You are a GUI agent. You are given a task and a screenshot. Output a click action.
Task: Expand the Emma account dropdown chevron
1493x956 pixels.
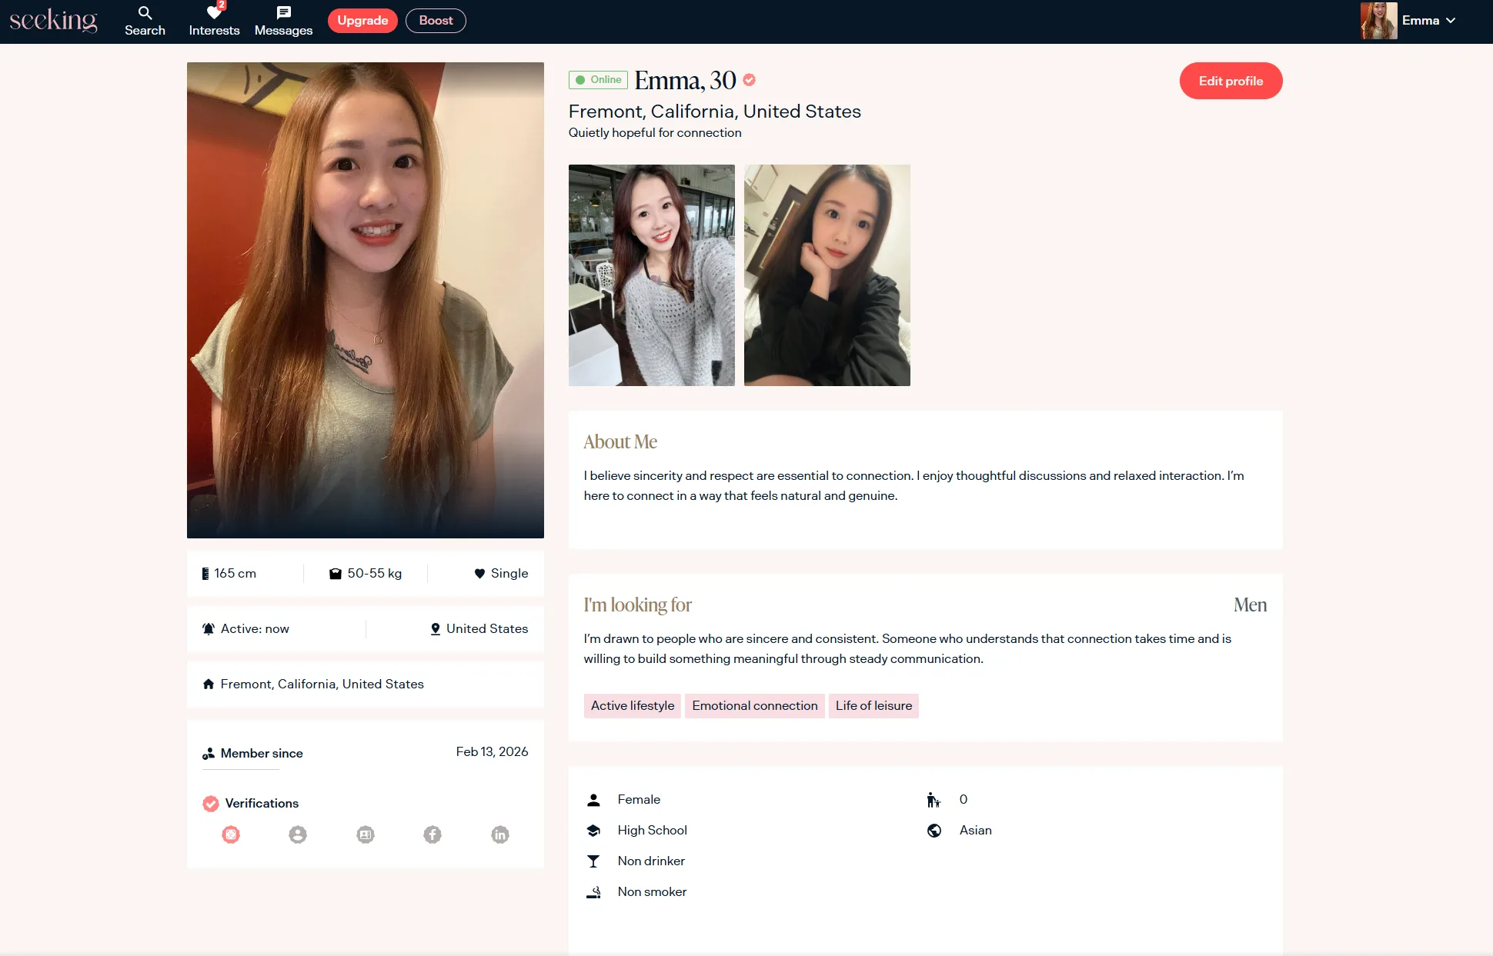pos(1451,21)
